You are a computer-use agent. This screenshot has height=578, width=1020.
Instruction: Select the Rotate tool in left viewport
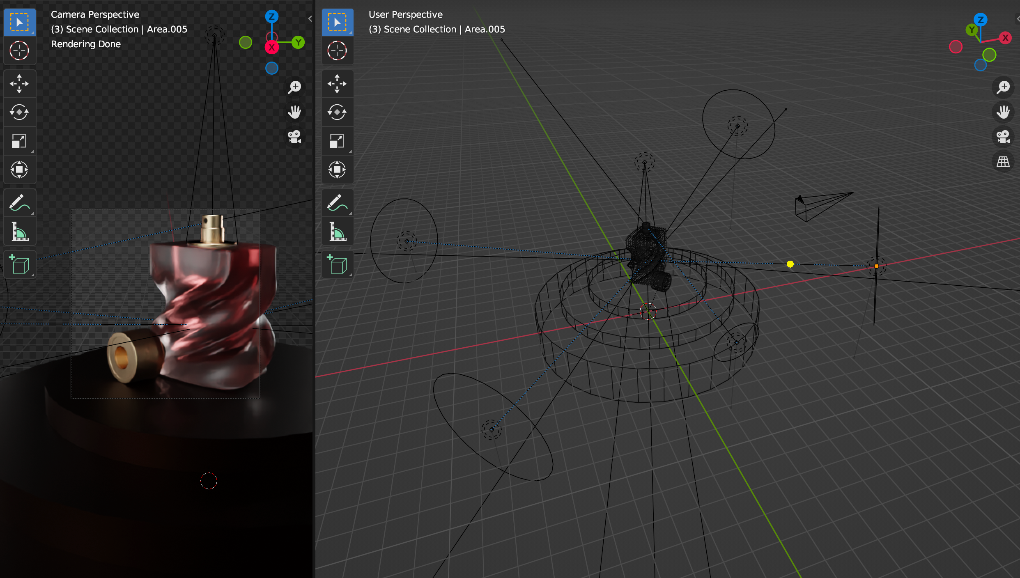pyautogui.click(x=19, y=112)
